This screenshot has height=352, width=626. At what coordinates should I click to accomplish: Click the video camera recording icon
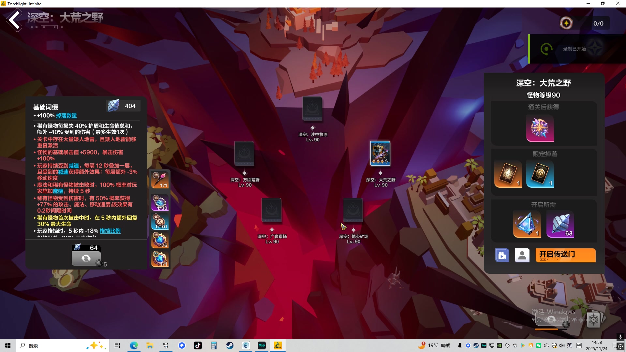502,255
